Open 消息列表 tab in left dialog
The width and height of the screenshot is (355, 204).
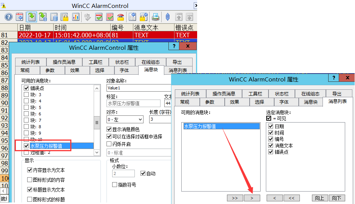178,71
